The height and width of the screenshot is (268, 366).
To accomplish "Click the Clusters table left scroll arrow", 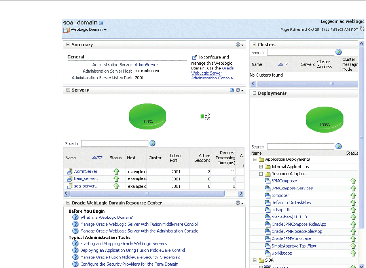I will 253,83.
